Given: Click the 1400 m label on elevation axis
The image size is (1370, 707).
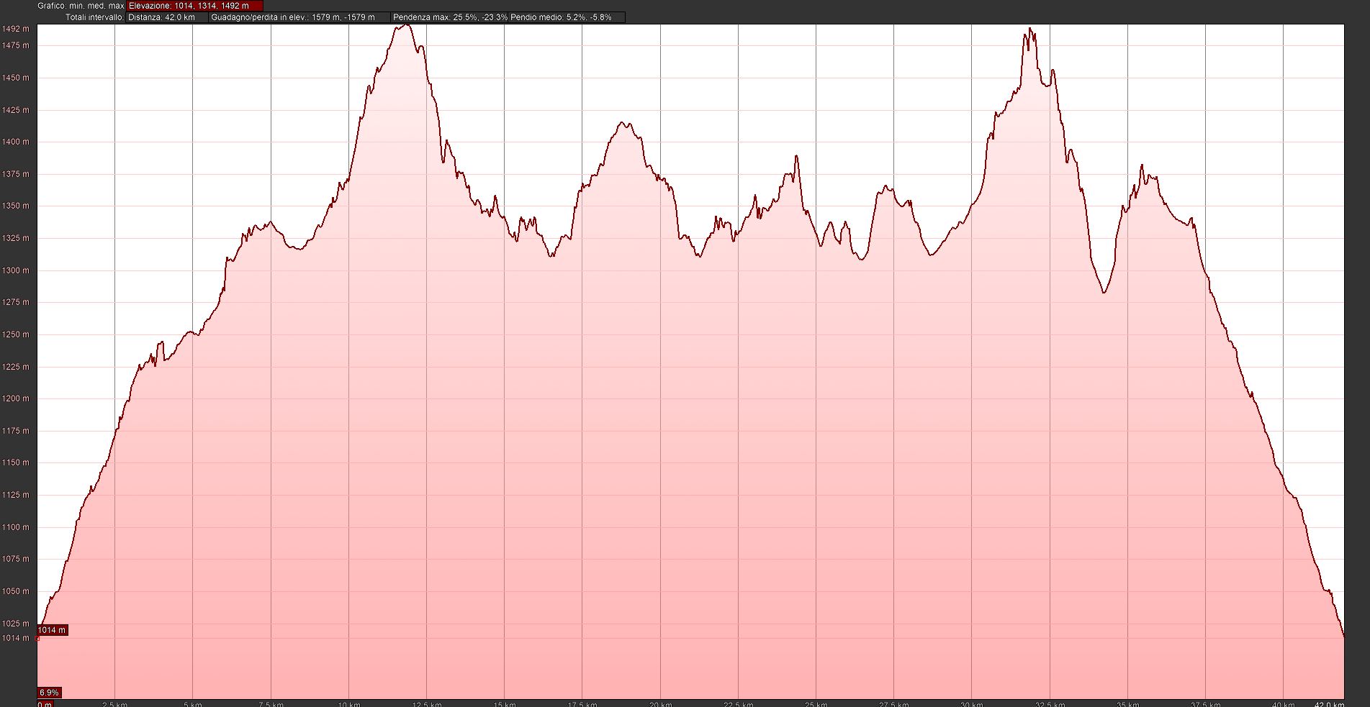Looking at the screenshot, I should coord(16,142).
